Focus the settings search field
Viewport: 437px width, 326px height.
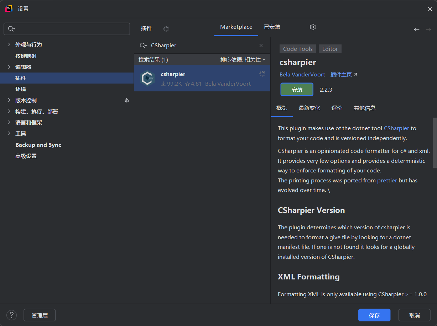67,29
